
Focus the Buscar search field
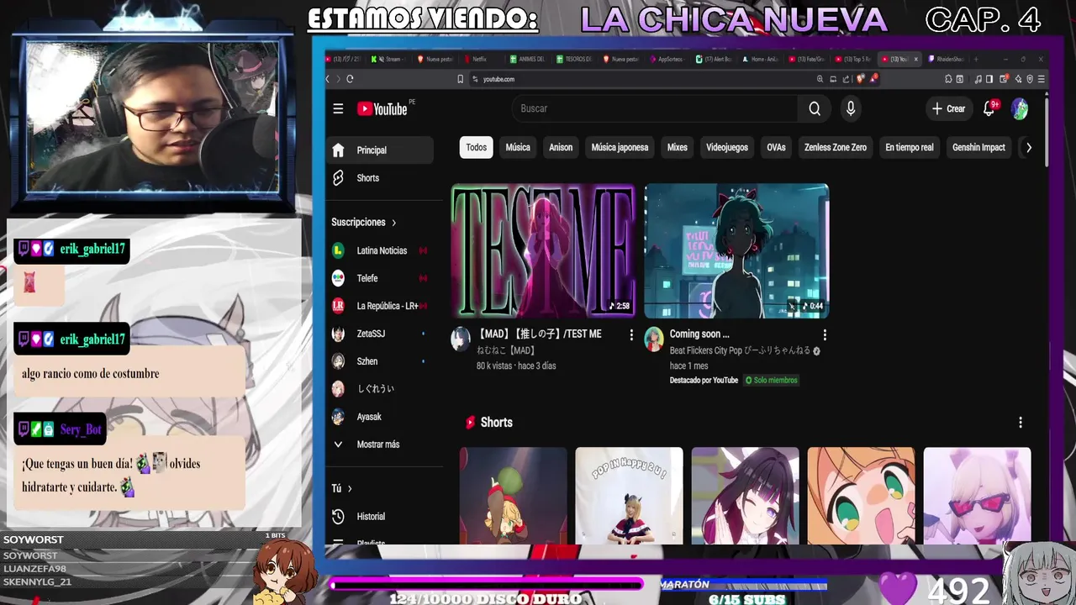point(656,108)
